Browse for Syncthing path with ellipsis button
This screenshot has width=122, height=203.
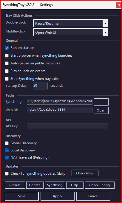[x=101, y=102]
